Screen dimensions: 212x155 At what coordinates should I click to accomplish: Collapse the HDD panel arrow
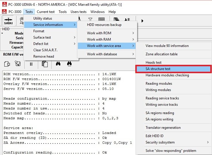click(x=2, y=33)
